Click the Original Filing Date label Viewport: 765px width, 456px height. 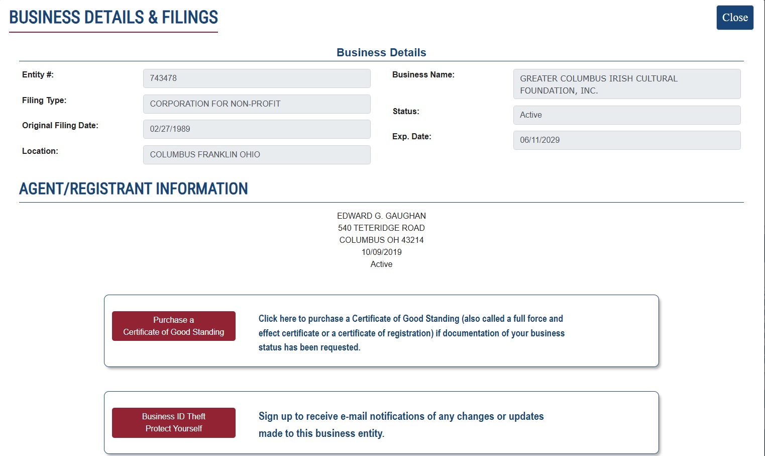coord(60,126)
